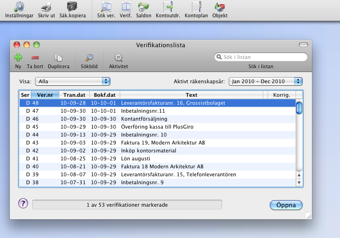Screen dimensions: 340x238
Task: Click the Skriv ut printer icon
Action: 46,7
